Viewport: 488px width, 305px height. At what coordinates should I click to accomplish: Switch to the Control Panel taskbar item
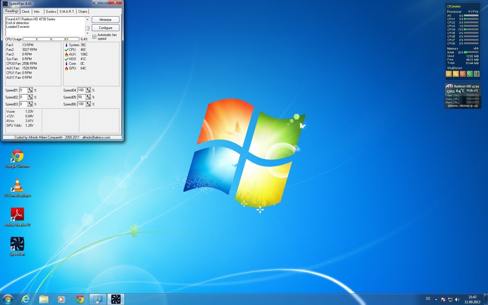[98, 299]
